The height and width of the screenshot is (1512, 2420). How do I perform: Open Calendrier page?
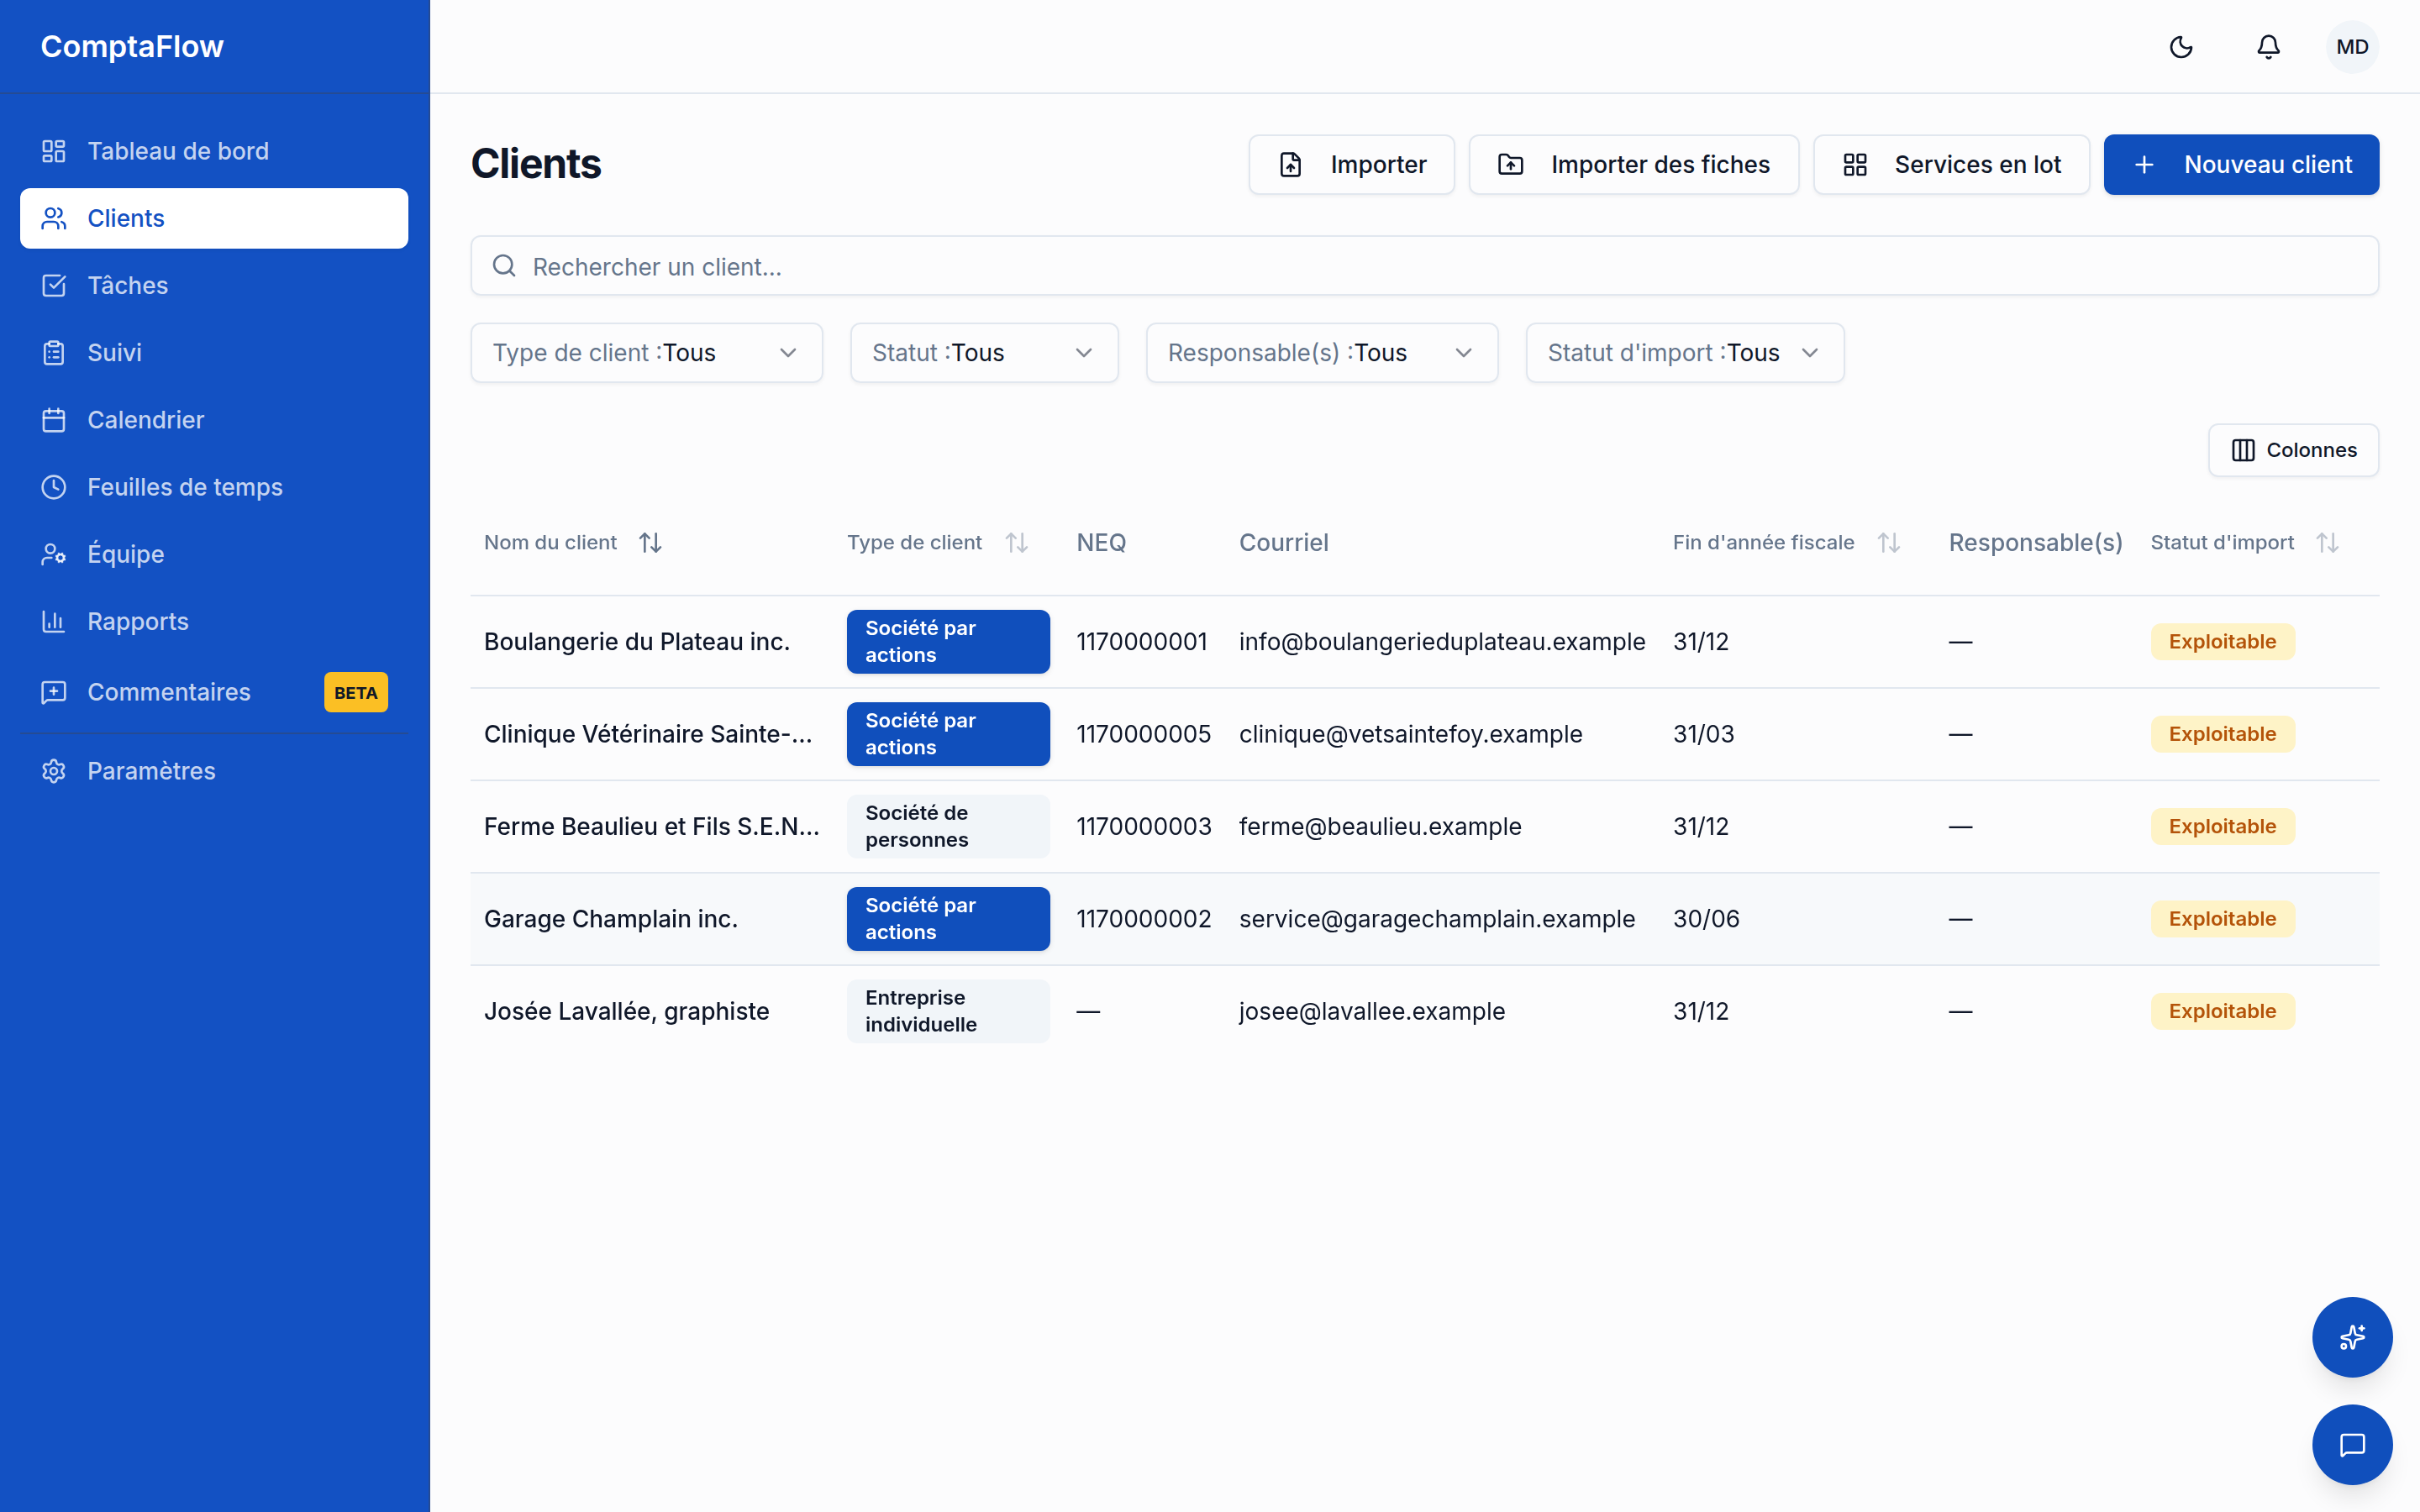[x=214, y=420]
